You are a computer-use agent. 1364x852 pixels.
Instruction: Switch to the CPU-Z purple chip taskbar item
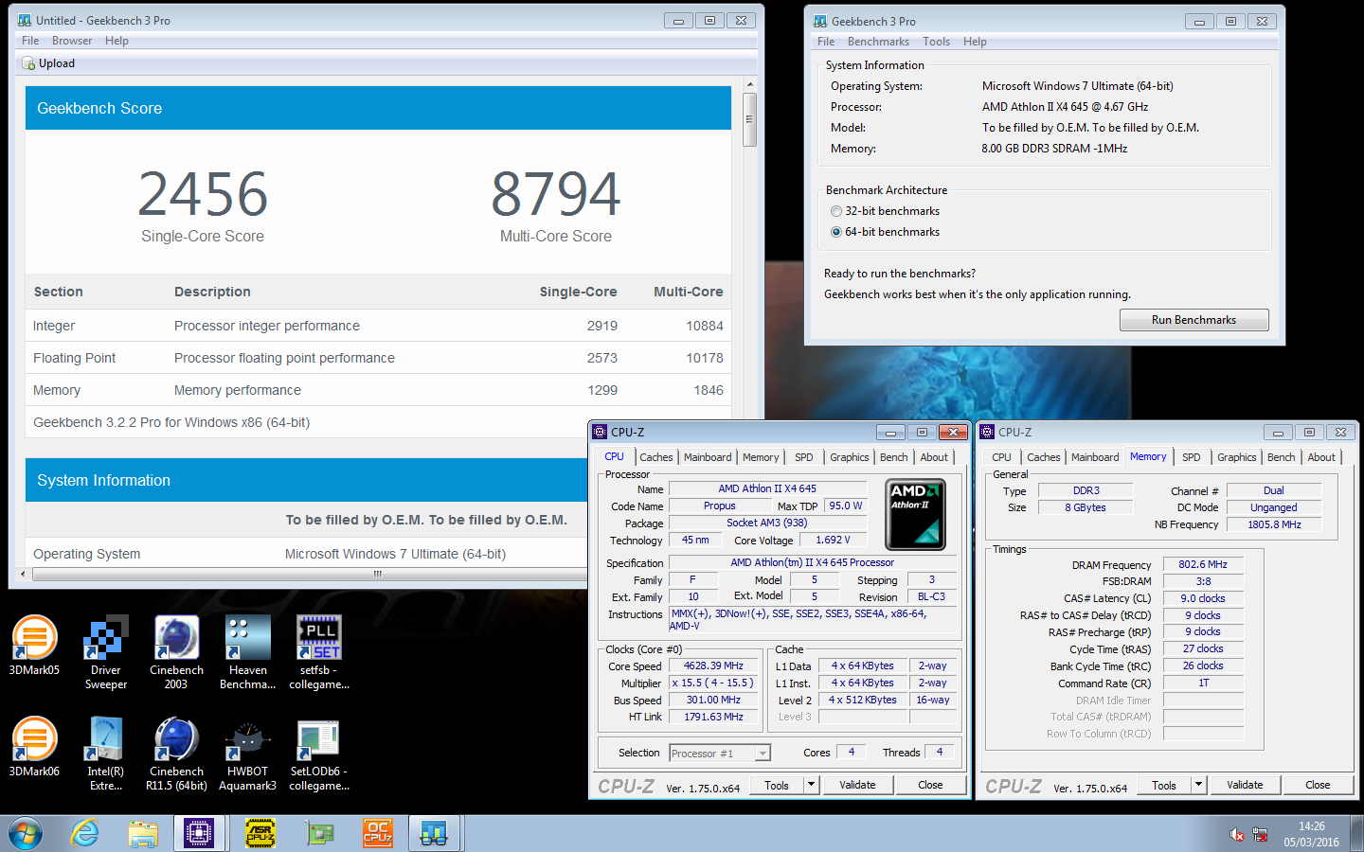click(x=199, y=833)
